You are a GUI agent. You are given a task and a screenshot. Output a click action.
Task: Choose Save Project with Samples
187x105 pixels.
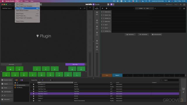click(x=27, y=18)
